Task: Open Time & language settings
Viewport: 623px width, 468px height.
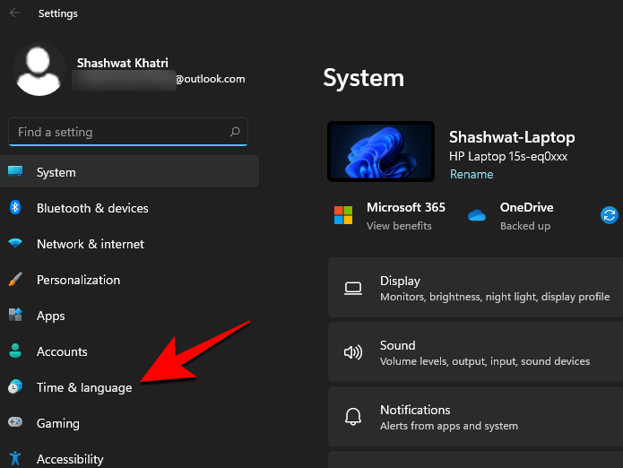Action: click(x=83, y=387)
